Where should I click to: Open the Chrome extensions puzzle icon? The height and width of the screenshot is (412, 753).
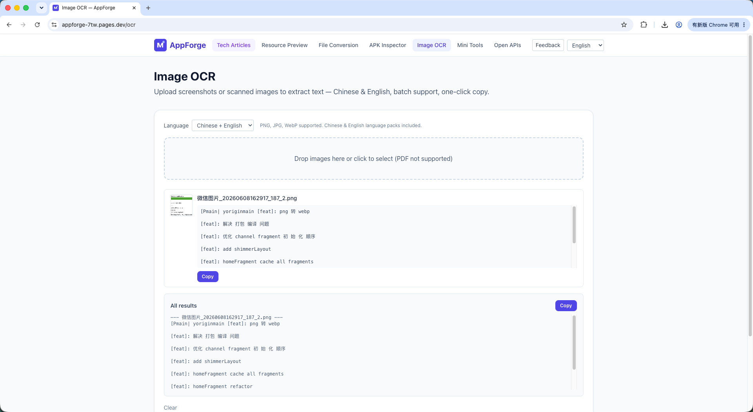point(644,25)
